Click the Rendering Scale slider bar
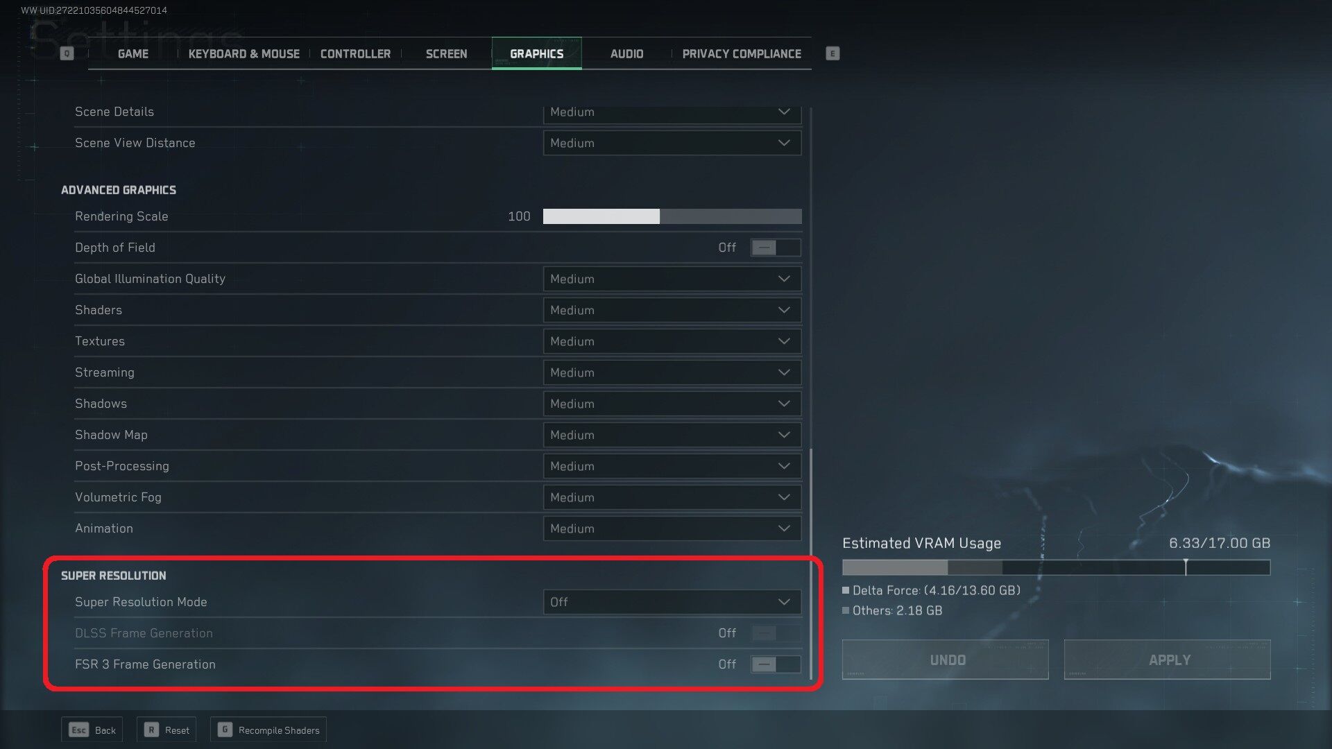 click(x=672, y=216)
